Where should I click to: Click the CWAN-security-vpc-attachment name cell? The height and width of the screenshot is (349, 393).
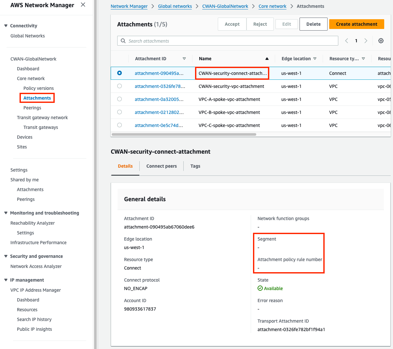232,86
